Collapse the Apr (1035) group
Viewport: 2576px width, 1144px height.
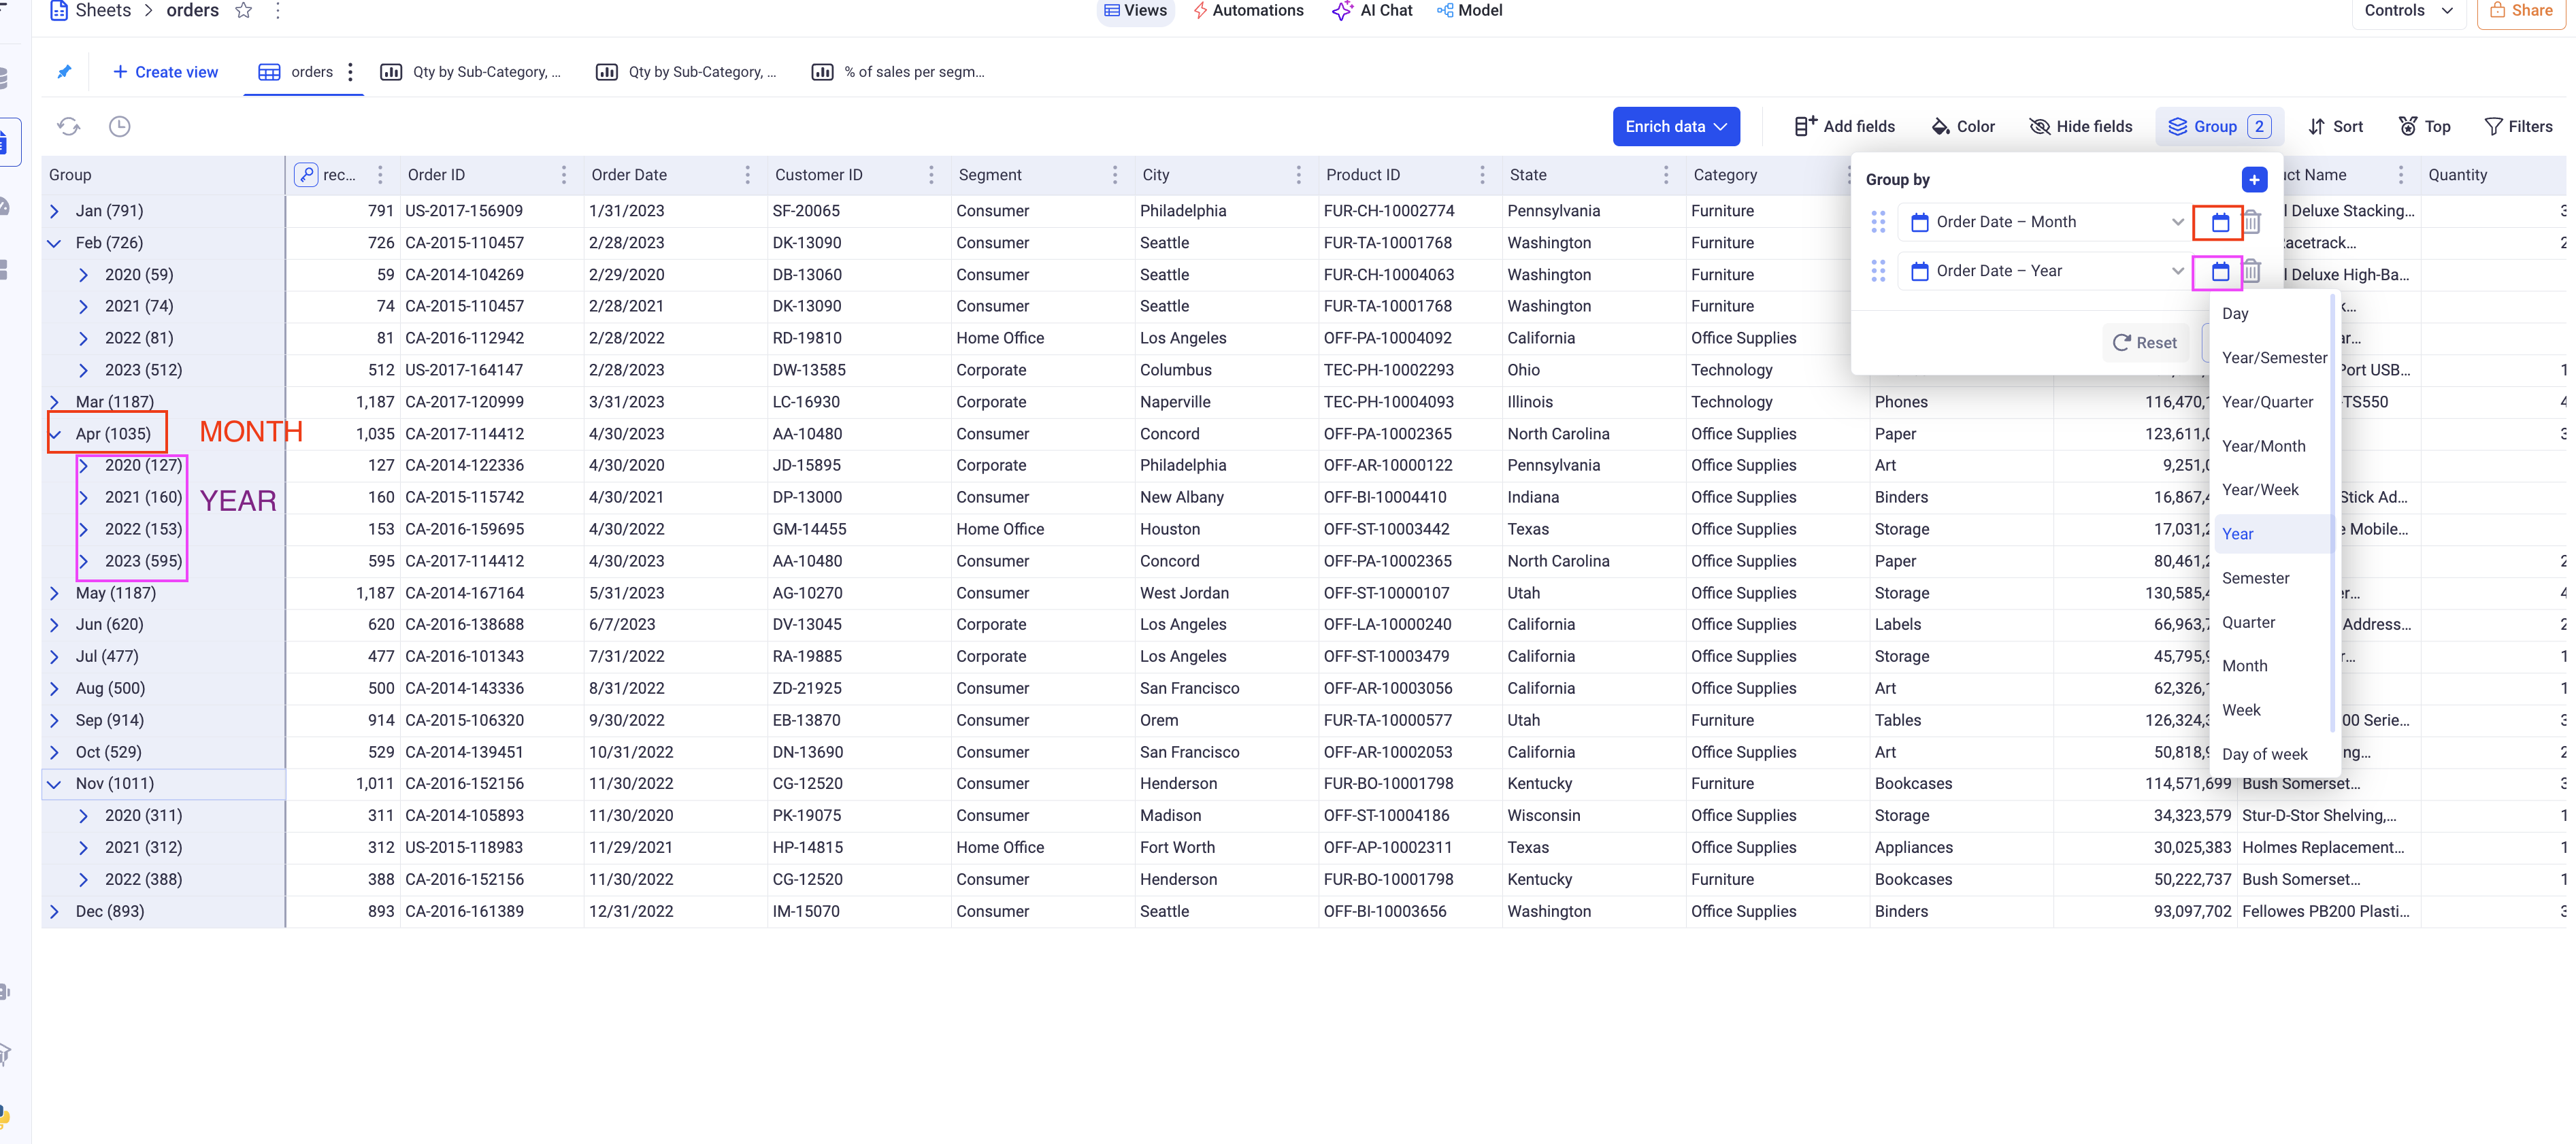(x=55, y=434)
